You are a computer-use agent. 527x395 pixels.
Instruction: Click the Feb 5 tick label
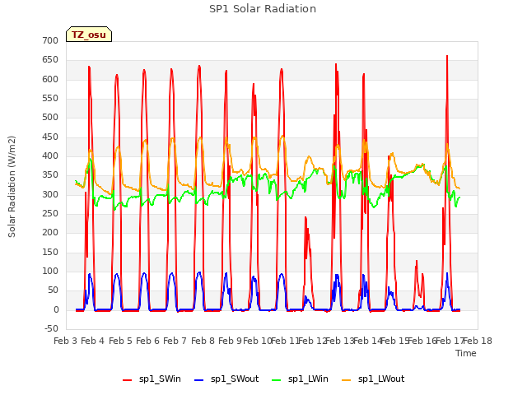[x=120, y=341]
